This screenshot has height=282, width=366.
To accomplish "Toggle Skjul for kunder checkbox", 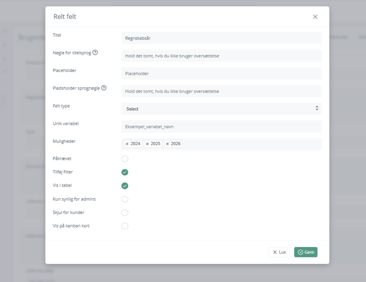I will coord(125,213).
